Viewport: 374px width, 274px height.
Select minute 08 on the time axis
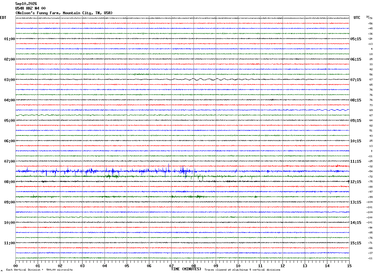(x=194, y=266)
